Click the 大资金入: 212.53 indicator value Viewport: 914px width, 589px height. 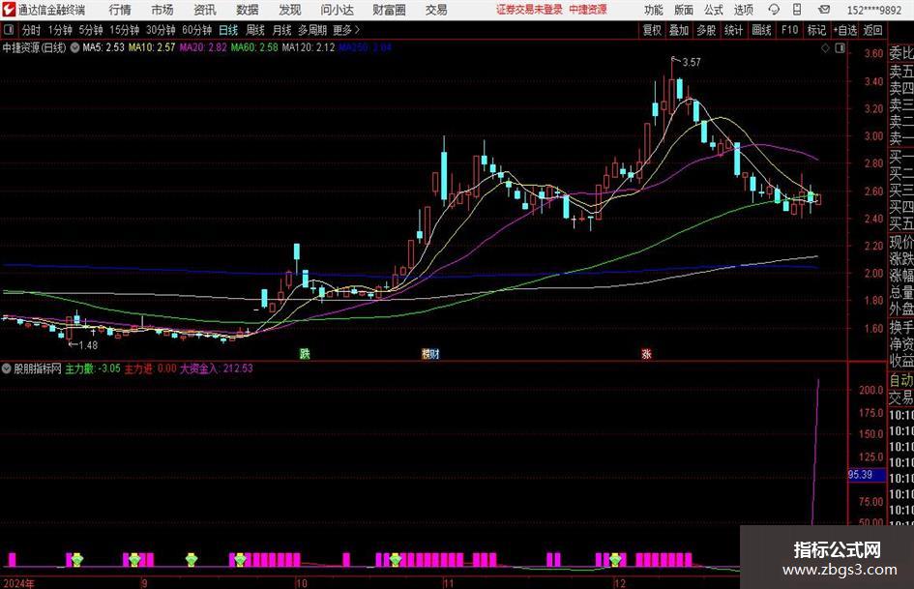217,368
